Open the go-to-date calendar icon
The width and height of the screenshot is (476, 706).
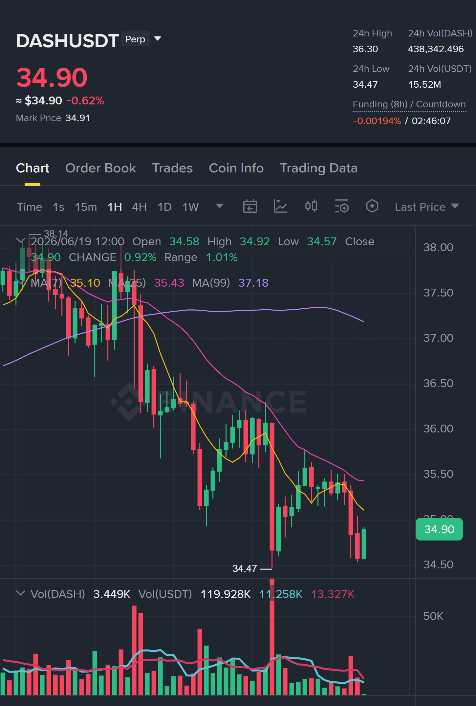tap(250, 207)
